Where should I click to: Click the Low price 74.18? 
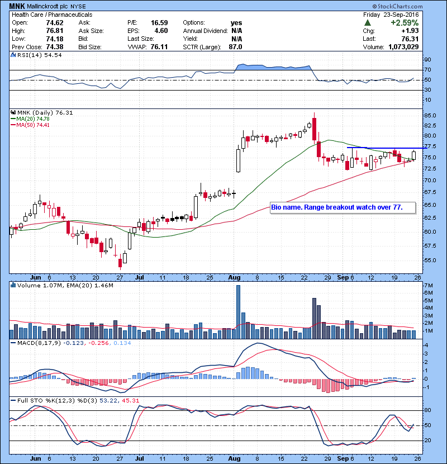(x=55, y=39)
